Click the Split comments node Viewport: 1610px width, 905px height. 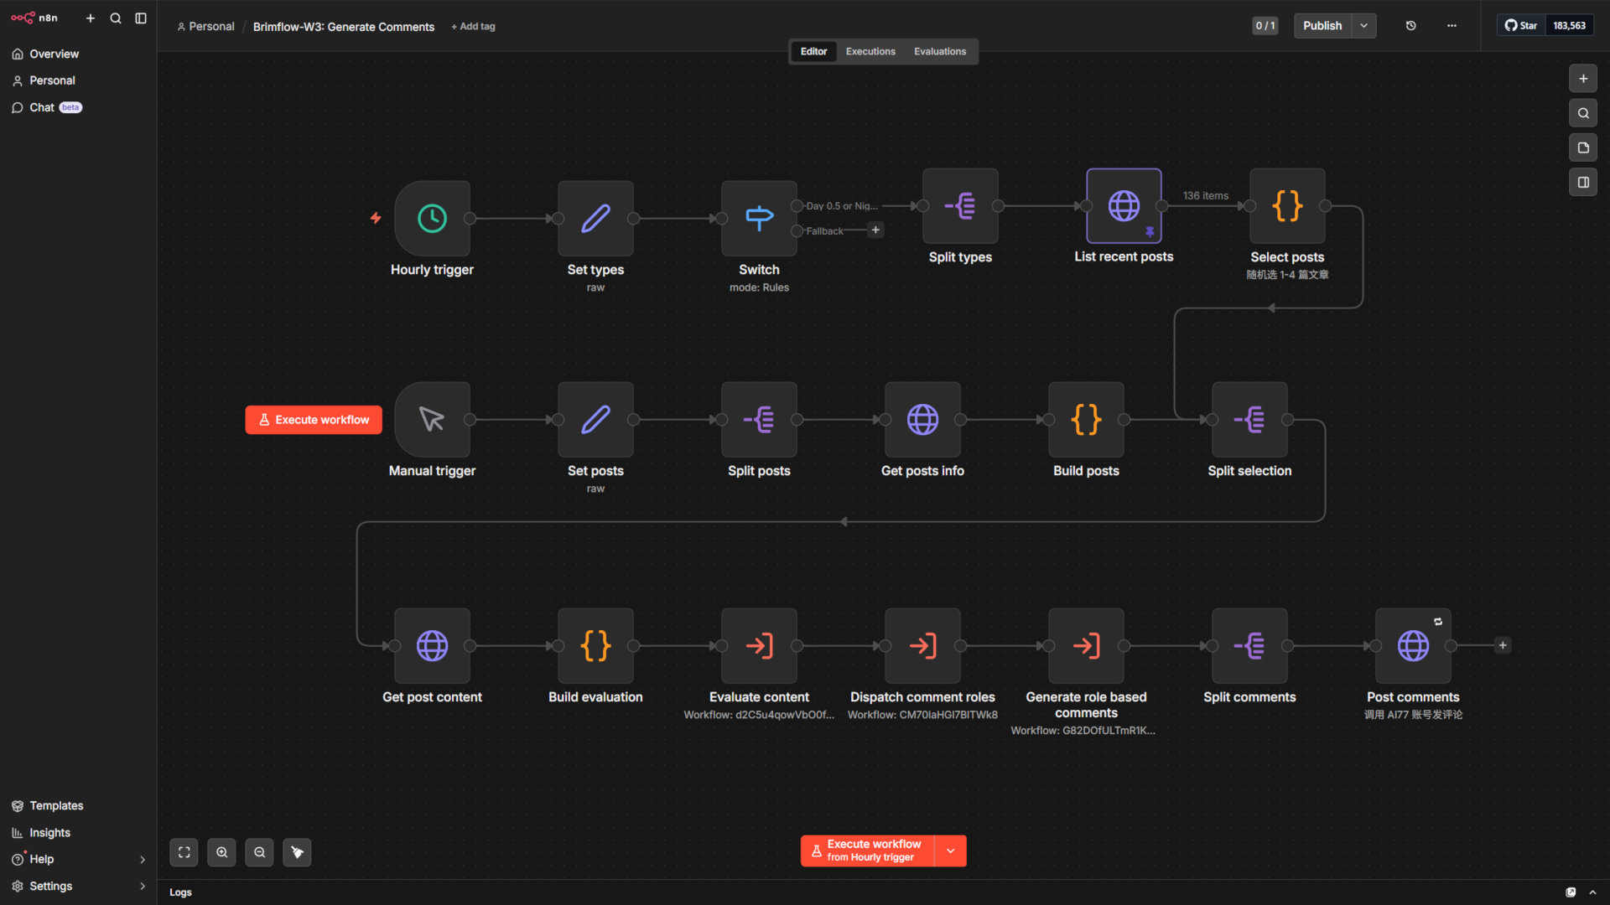point(1249,646)
